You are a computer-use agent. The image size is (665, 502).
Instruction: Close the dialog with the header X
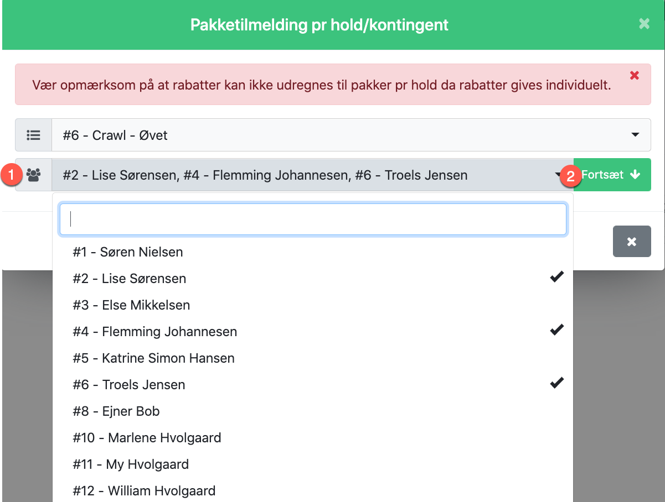pos(644,24)
